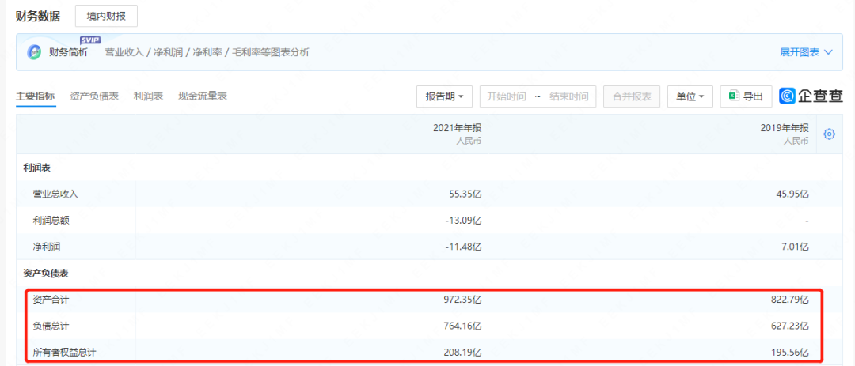This screenshot has height=366, width=855.
Task: Click the SVIP badge
Action: pyautogui.click(x=89, y=40)
